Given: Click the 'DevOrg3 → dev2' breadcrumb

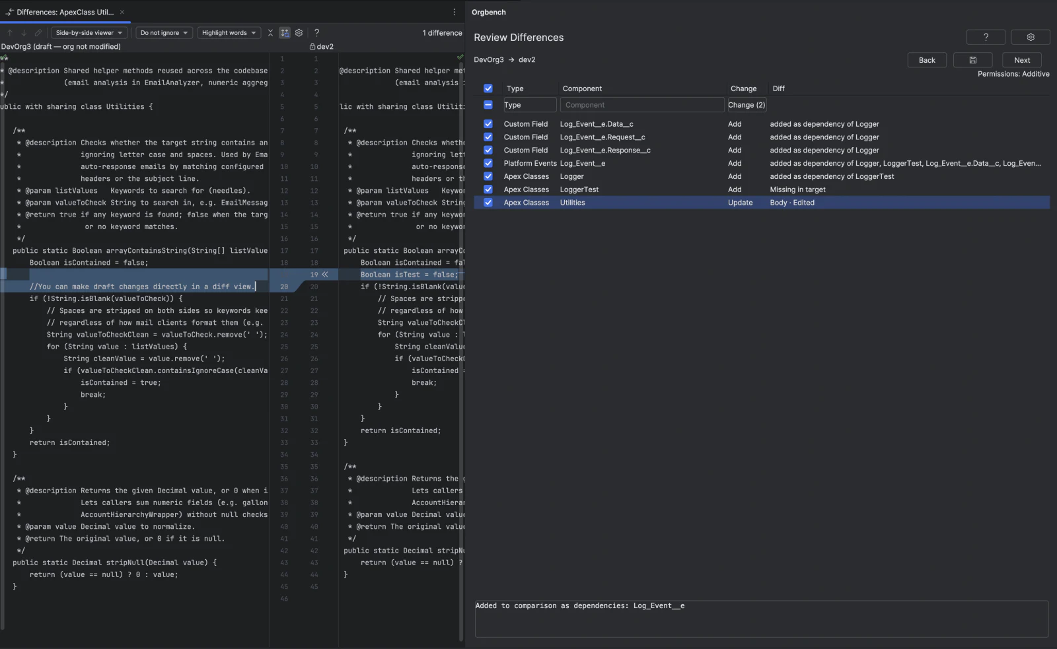Looking at the screenshot, I should pos(505,59).
